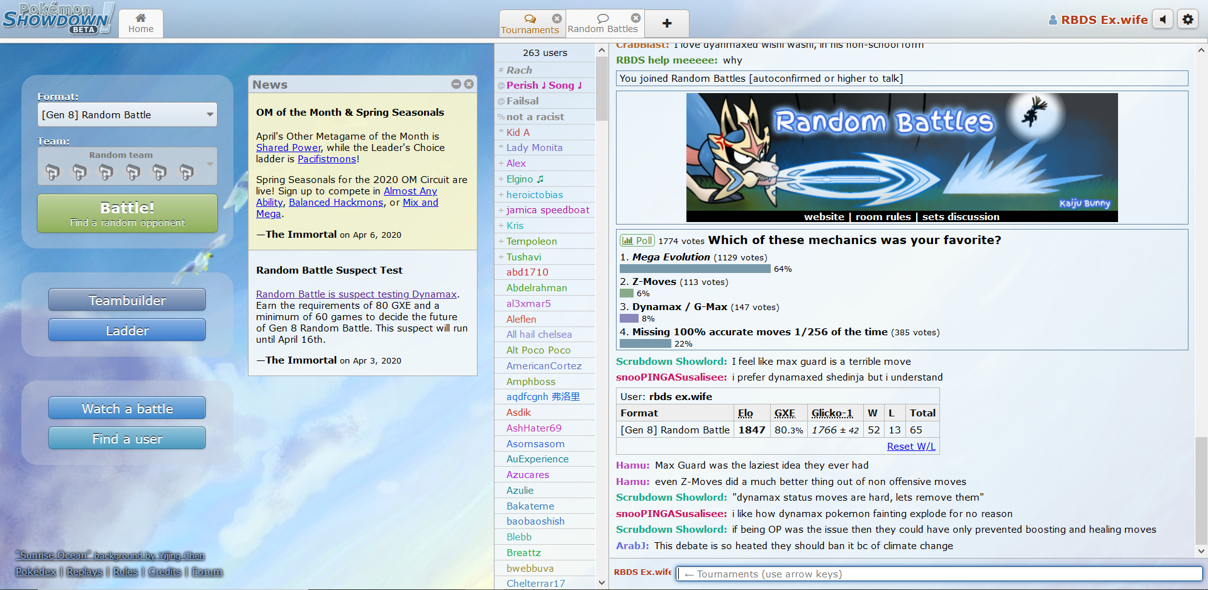This screenshot has width=1208, height=590.
Task: Open the Shared Power link
Action: point(288,148)
